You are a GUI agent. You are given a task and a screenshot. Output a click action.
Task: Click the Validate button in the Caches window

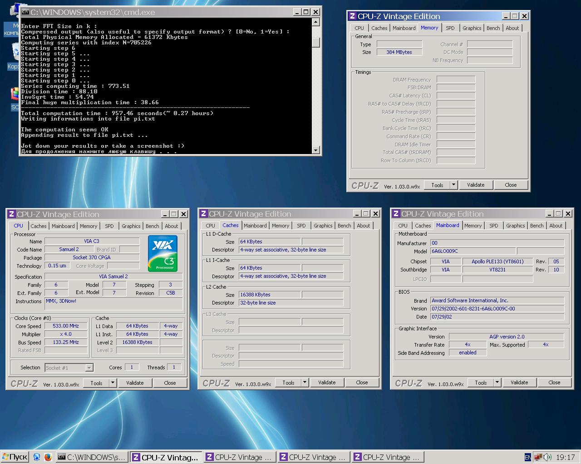(x=327, y=382)
